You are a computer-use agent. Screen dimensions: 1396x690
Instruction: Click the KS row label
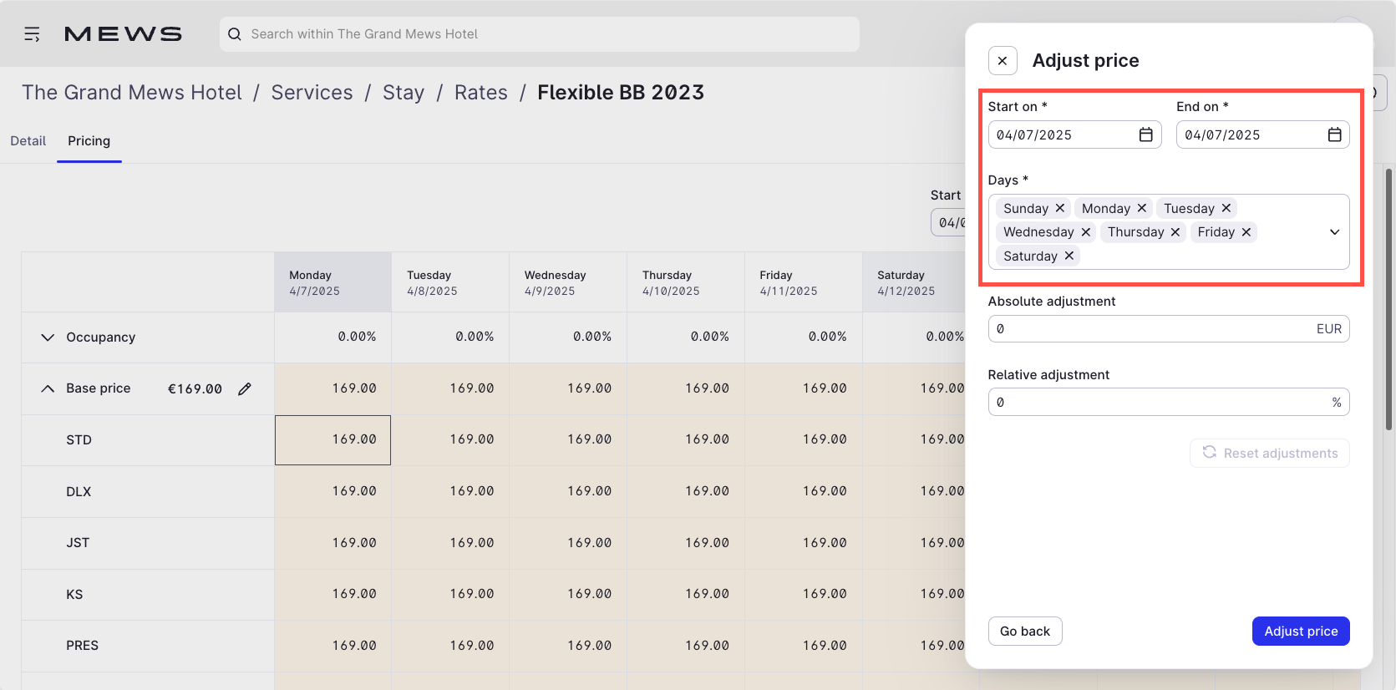coord(74,595)
